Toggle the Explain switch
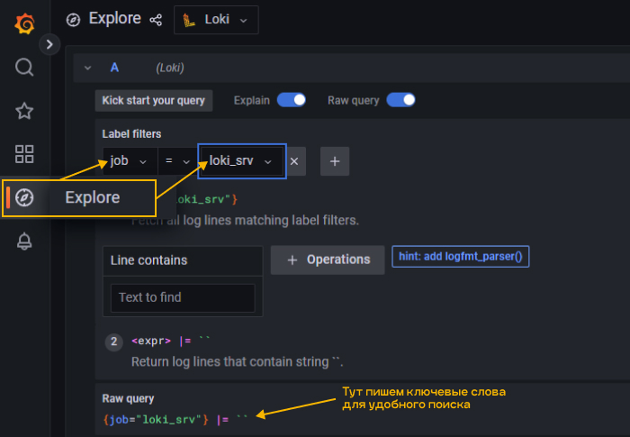Screen dimensions: 630x437 coord(292,100)
